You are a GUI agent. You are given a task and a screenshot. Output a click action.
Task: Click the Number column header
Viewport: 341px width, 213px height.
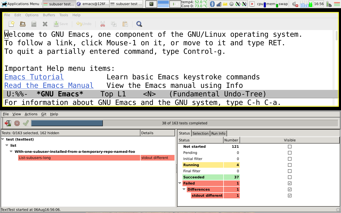231,140
